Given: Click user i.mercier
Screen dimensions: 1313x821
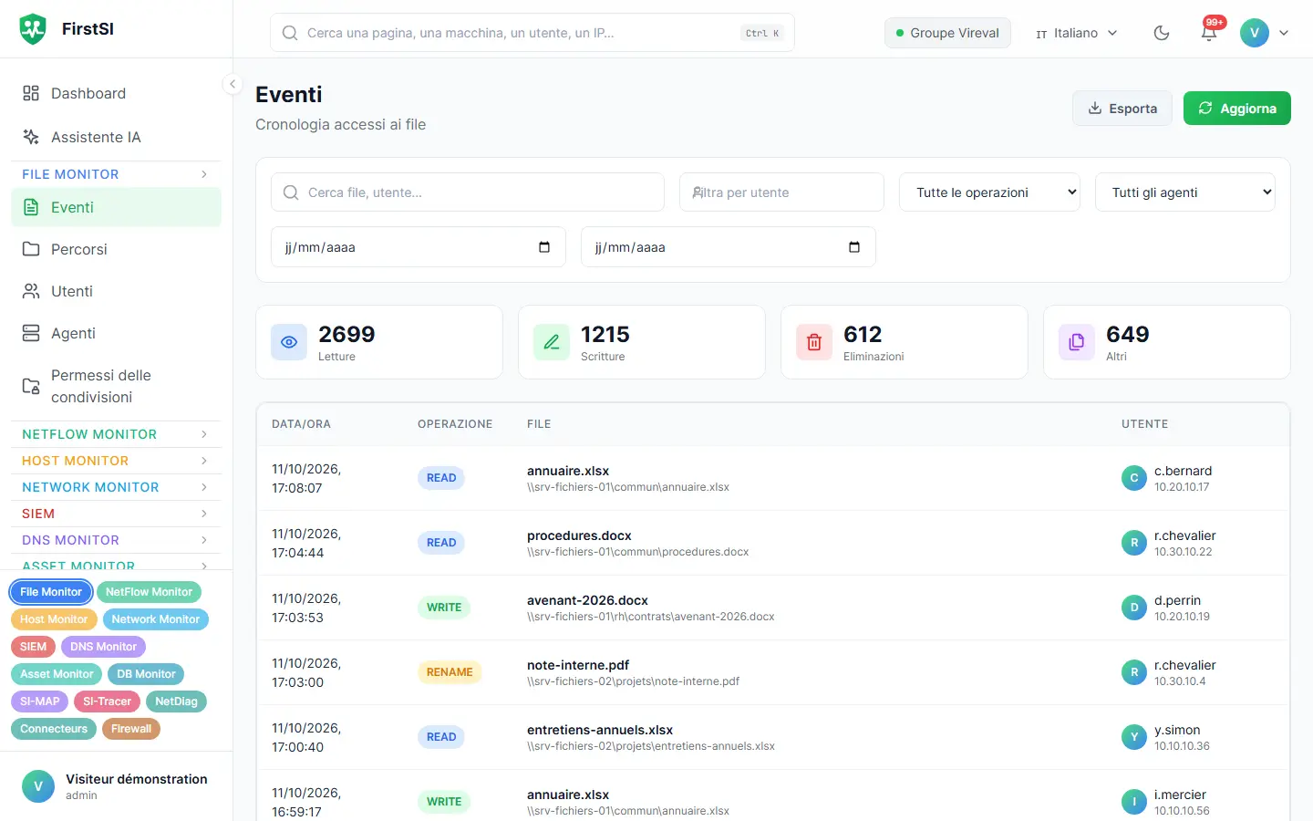Looking at the screenshot, I should [x=1180, y=795].
